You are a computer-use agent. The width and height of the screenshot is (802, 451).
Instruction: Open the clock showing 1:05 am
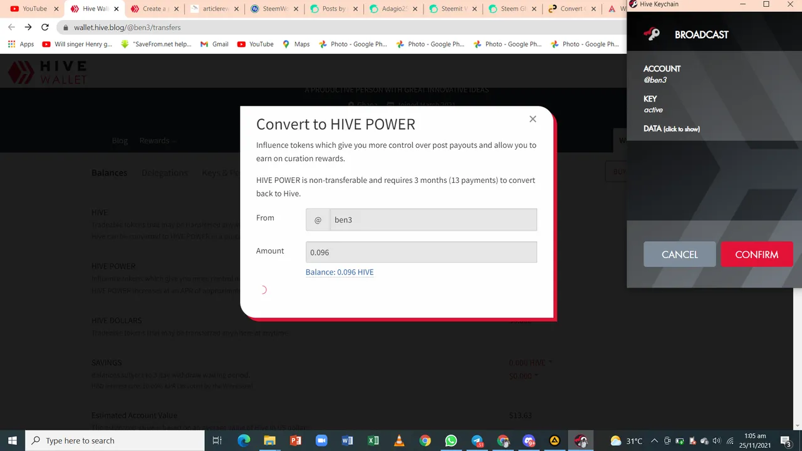click(x=756, y=440)
